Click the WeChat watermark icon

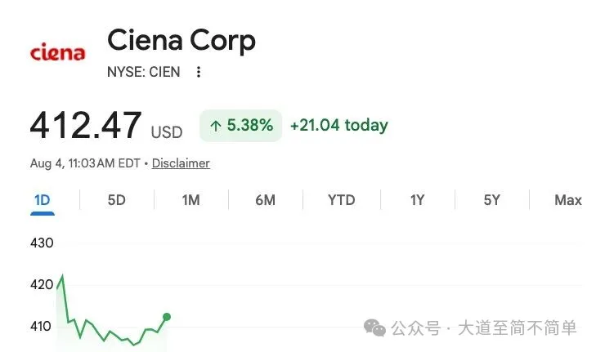374,327
